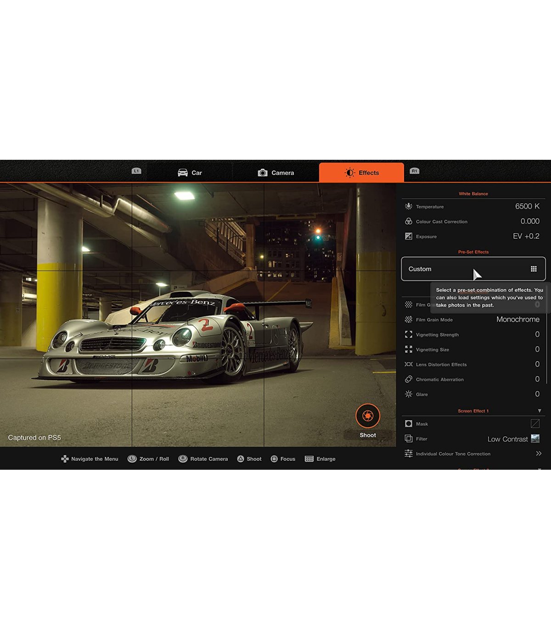Collapse the Screen Effect 1 section arrow

tap(540, 411)
